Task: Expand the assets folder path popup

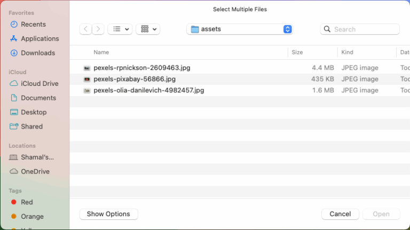Action: [x=240, y=29]
